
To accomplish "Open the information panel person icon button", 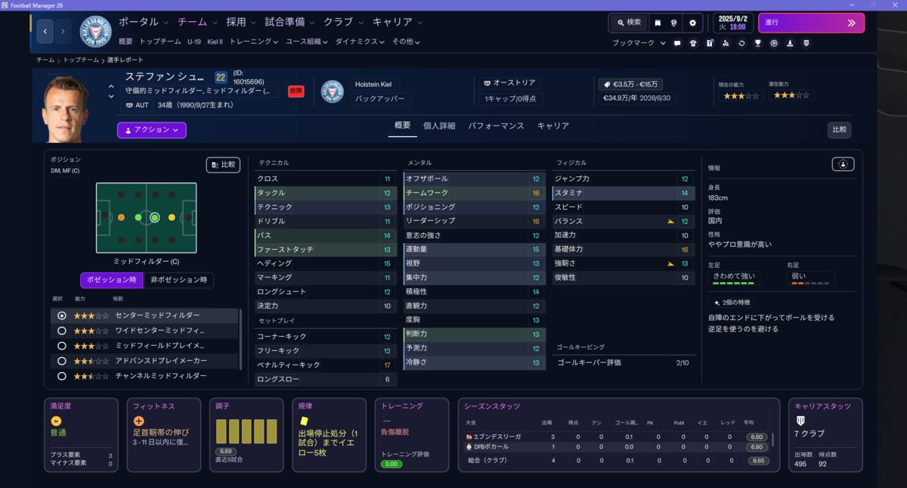I will pos(844,163).
